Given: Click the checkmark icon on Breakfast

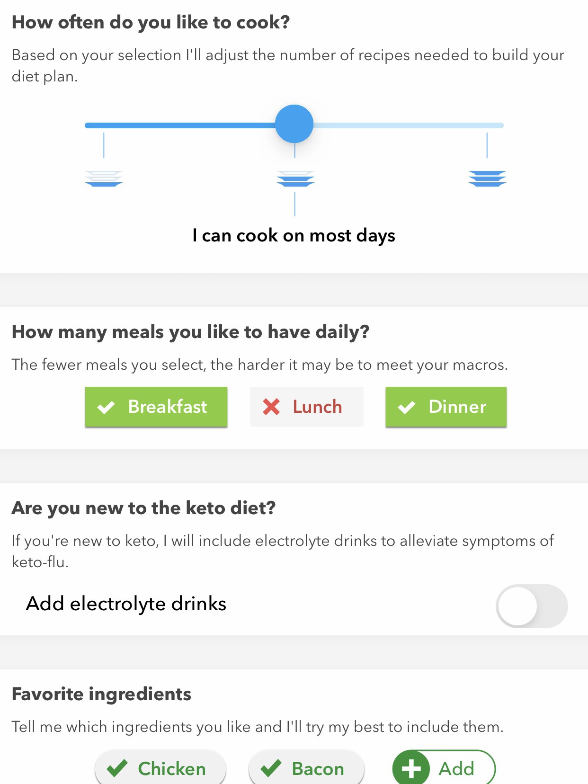Looking at the screenshot, I should pyautogui.click(x=106, y=407).
